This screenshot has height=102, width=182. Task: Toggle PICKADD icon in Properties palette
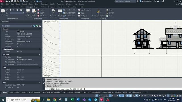coord(34,26)
